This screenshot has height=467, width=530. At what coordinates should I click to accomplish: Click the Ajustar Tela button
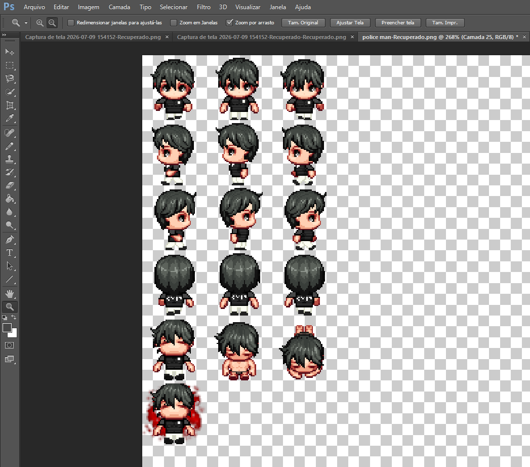tap(350, 23)
